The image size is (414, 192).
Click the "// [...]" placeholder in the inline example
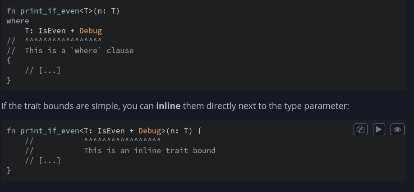43,160
